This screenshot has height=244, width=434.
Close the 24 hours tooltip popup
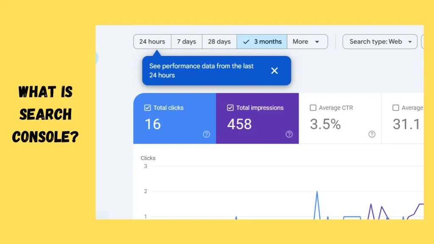(274, 71)
